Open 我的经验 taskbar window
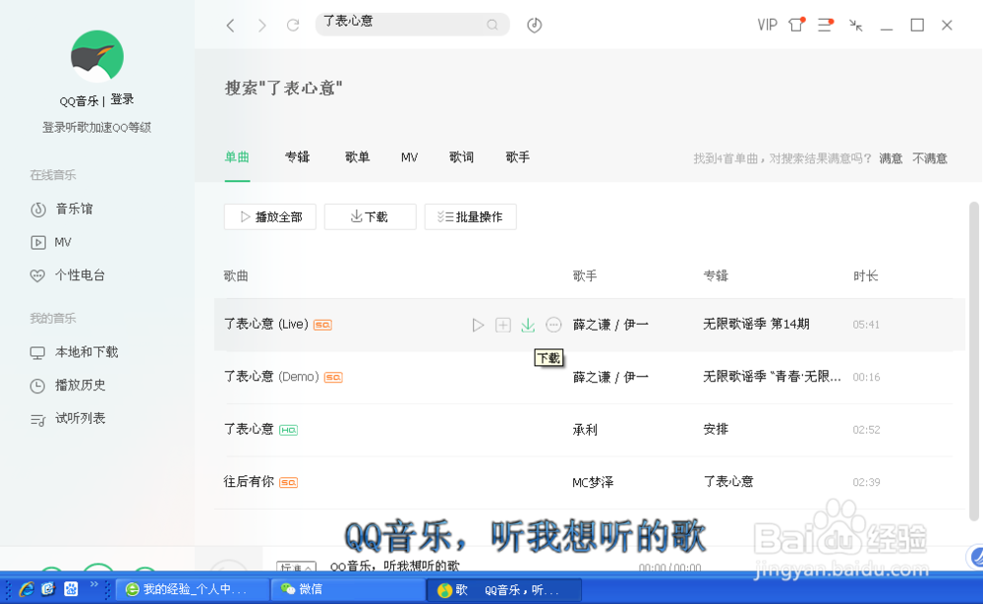Screen dimensions: 983x604 pos(192,589)
